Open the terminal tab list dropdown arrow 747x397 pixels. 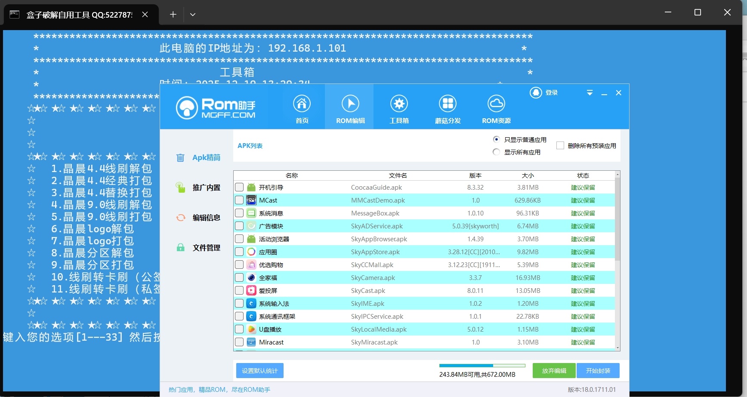click(x=193, y=15)
